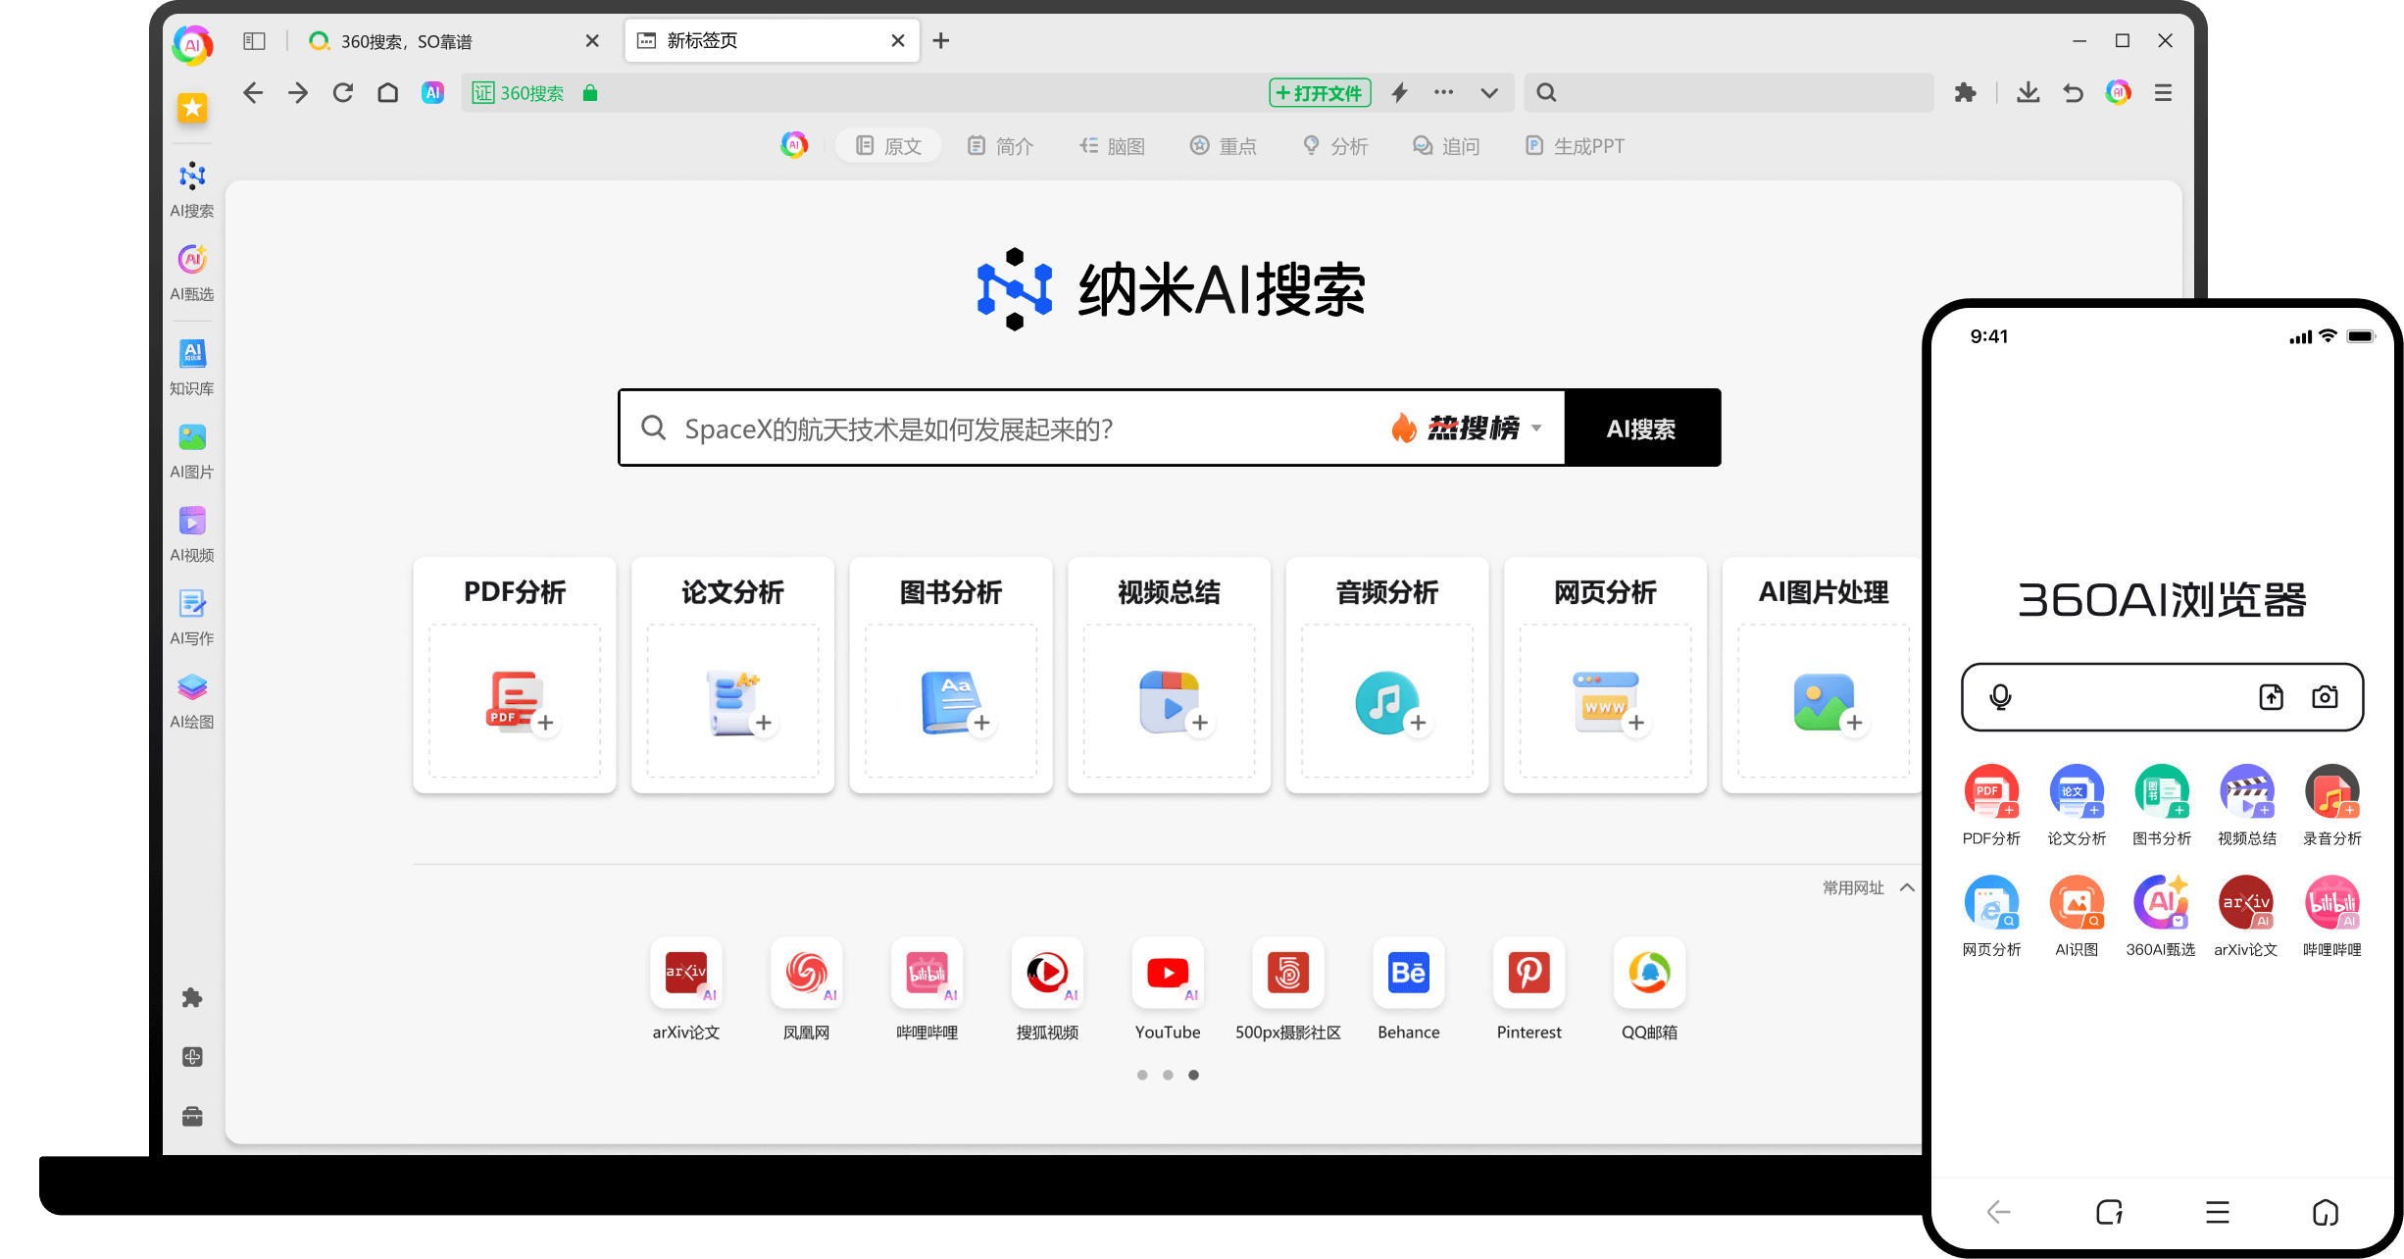Image resolution: width=2404 pixels, height=1259 pixels.
Task: Open AI视频 in the left sidebar
Action: click(192, 534)
